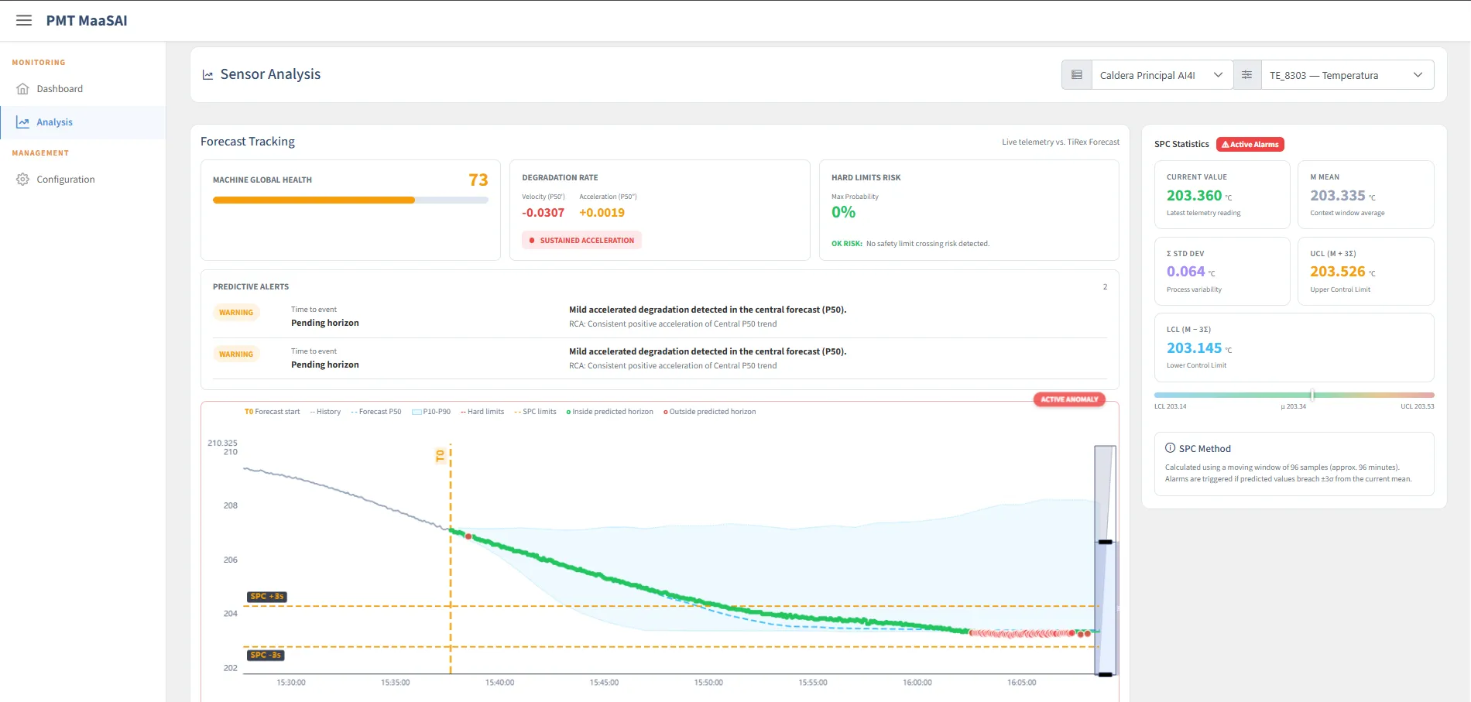Screen dimensions: 1471x702
Task: Click the SUSTAINED ACCELERATION status badge
Action: pyautogui.click(x=581, y=241)
